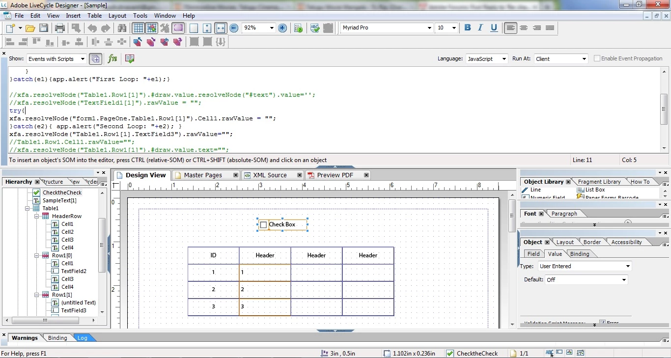Select List Box in Object Library
Screen dimensions: 671x358
pos(595,190)
